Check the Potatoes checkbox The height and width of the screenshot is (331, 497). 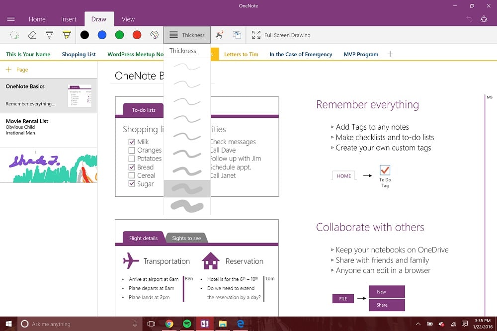[132, 159]
